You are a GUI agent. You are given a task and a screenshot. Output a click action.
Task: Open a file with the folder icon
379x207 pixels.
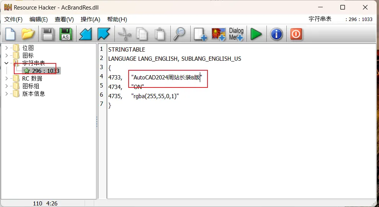click(28, 34)
